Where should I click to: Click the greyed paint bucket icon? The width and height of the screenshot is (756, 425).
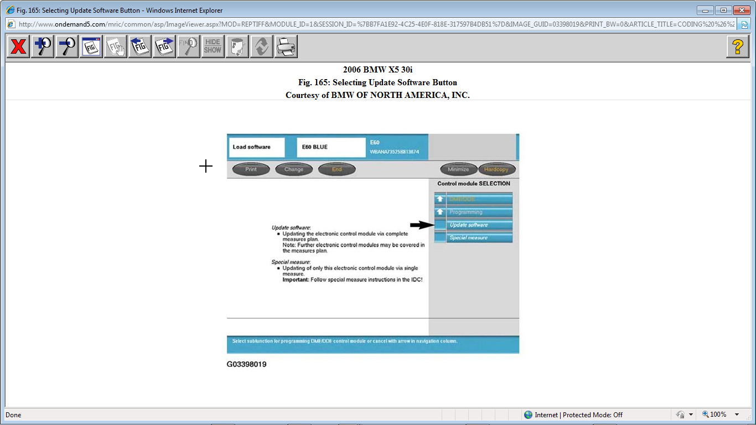tap(237, 46)
